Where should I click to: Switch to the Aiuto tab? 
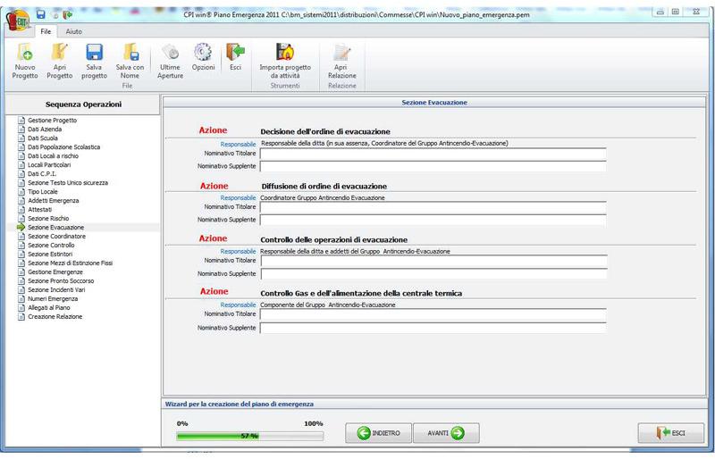coord(74,31)
